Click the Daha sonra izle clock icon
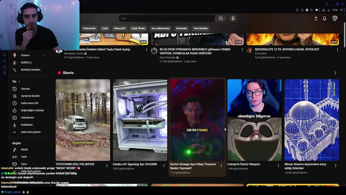 15,103
